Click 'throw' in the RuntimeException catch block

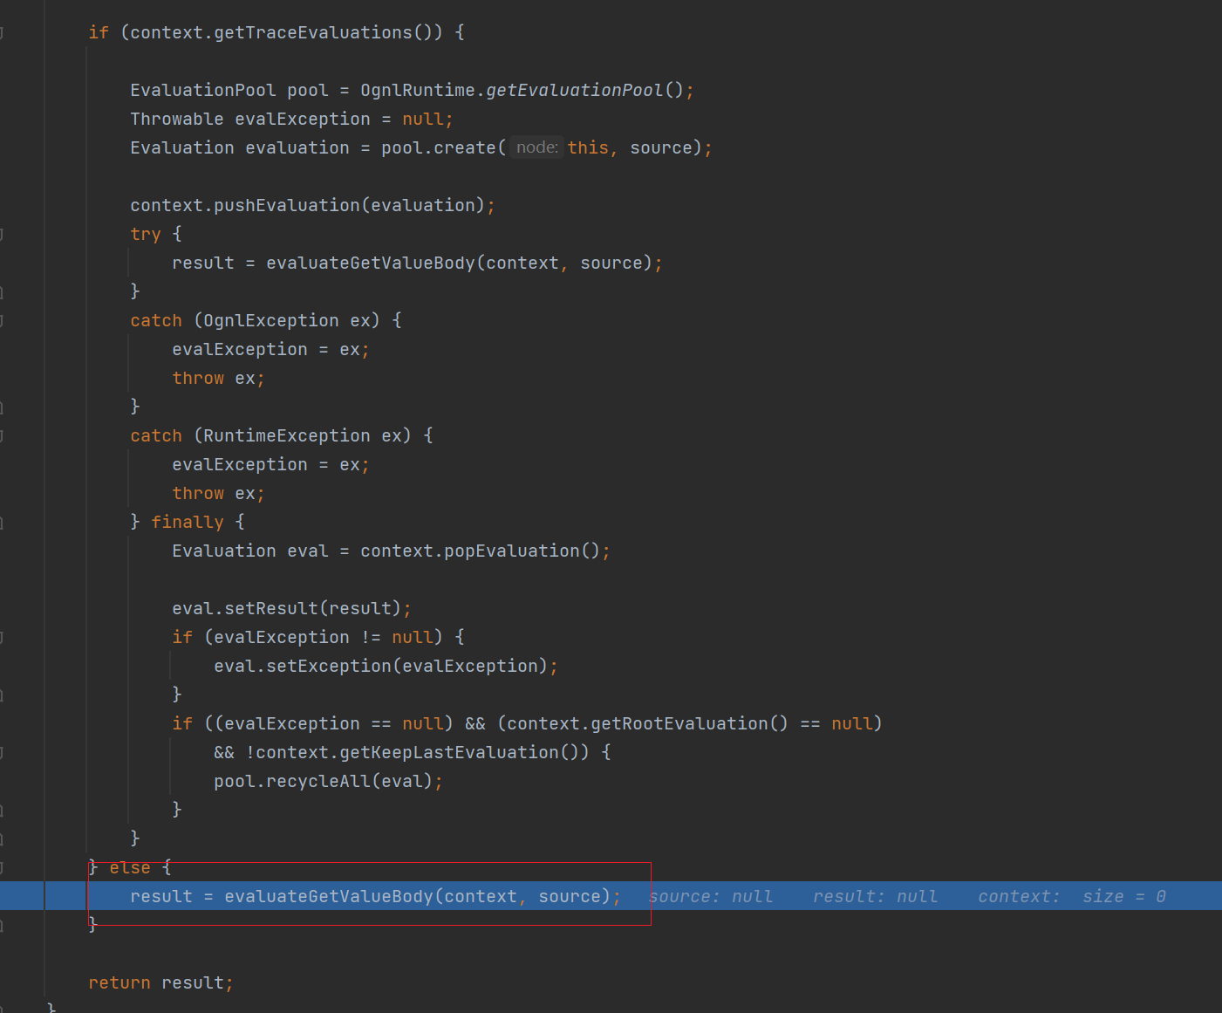pos(198,493)
